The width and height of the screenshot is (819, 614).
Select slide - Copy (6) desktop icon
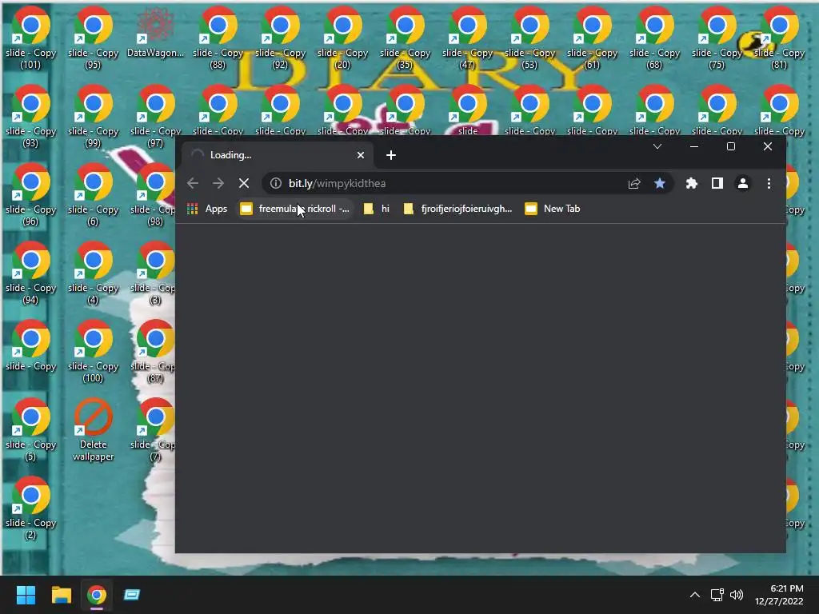click(93, 195)
